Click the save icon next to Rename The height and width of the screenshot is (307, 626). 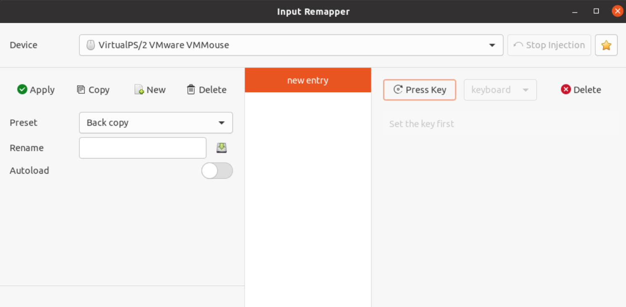pos(222,148)
